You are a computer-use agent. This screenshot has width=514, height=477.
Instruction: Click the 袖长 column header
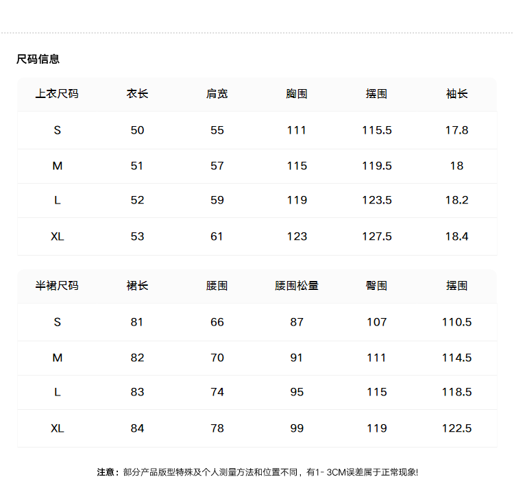click(x=456, y=94)
